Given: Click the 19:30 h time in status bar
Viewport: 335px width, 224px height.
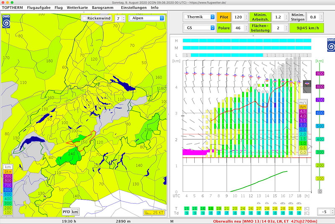Looking at the screenshot, I should [69, 221].
